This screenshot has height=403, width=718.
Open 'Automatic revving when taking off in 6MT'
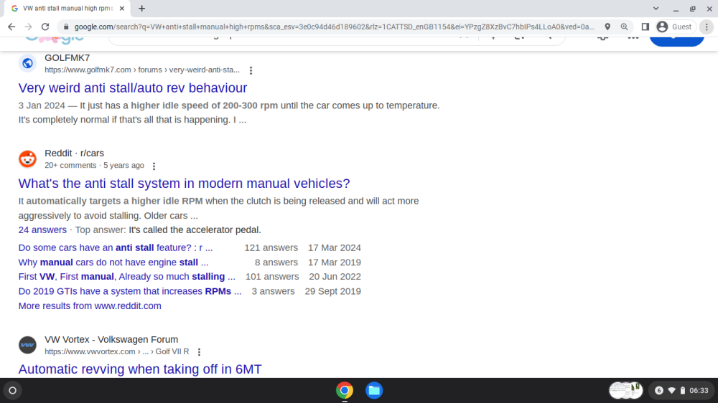click(140, 369)
